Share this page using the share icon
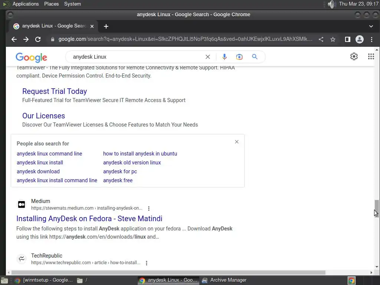The image size is (380, 285). point(321,39)
